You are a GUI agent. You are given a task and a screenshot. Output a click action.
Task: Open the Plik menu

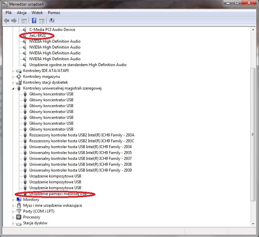click(8, 13)
